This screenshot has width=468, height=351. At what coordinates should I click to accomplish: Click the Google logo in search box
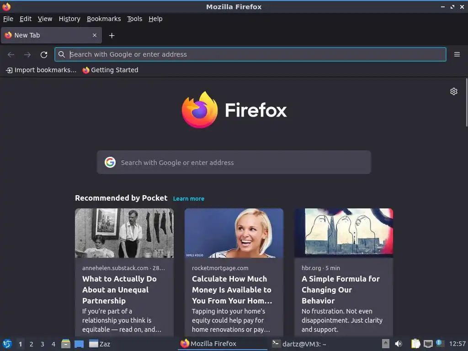click(x=110, y=162)
